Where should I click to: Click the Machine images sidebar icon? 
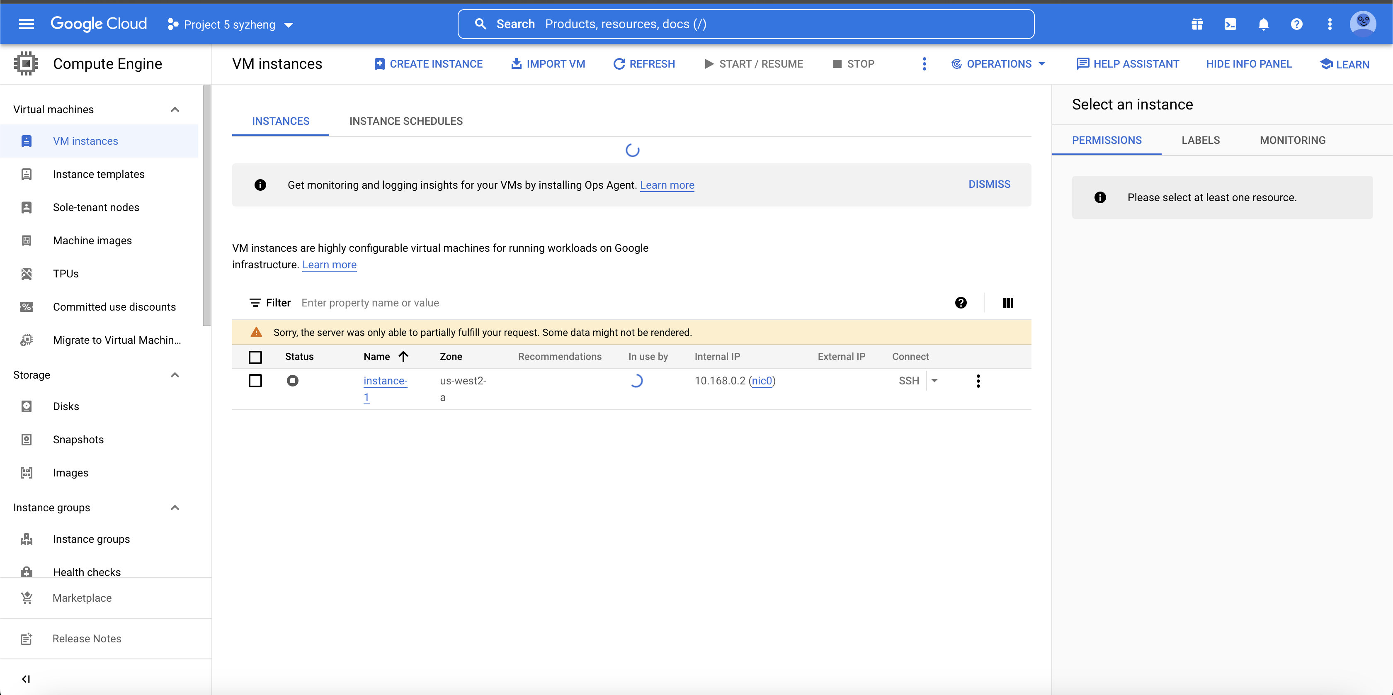[x=26, y=241]
